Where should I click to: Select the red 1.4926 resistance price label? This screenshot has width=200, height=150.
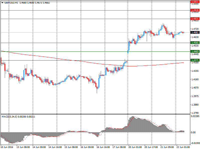195,10
